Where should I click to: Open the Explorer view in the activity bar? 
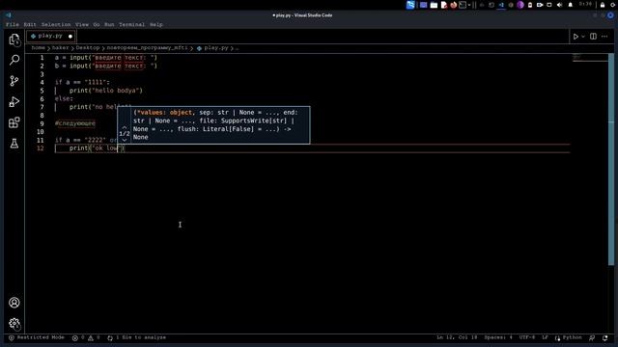click(x=14, y=40)
